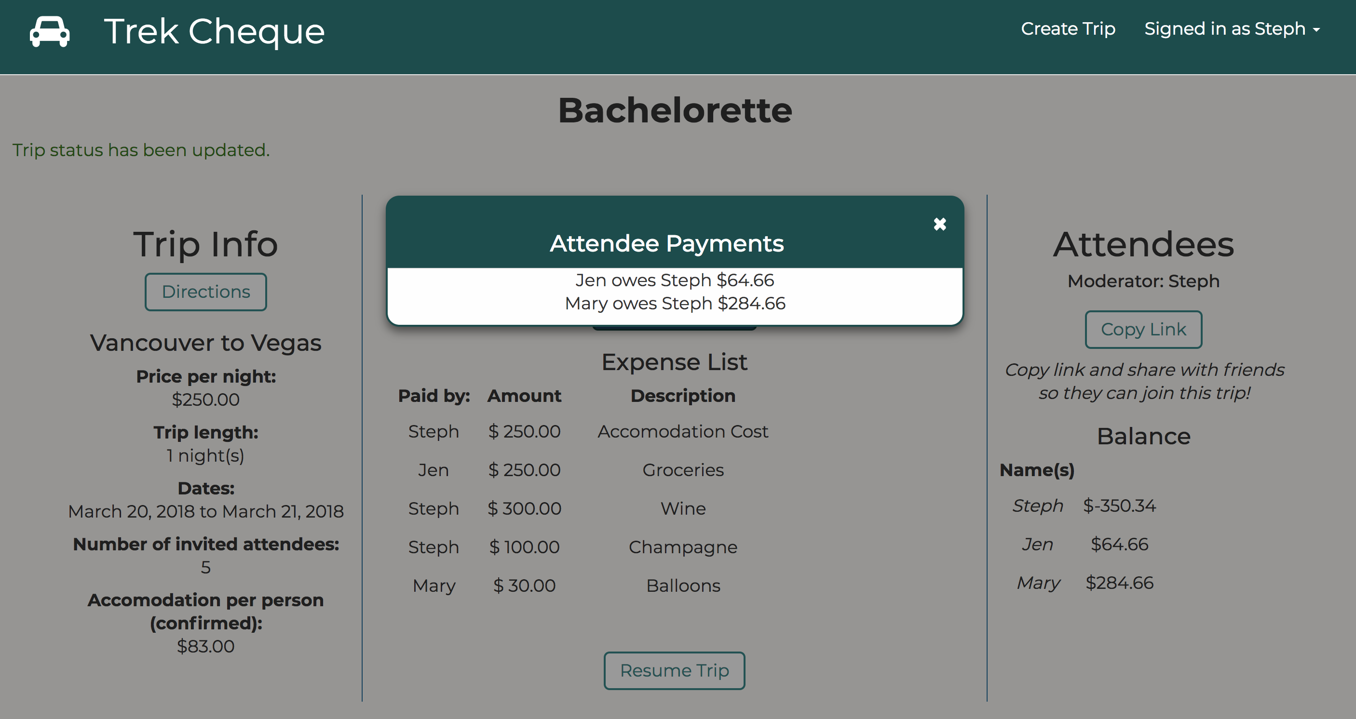Click the Jen owes Steph payment line
The height and width of the screenshot is (719, 1356).
tap(674, 280)
